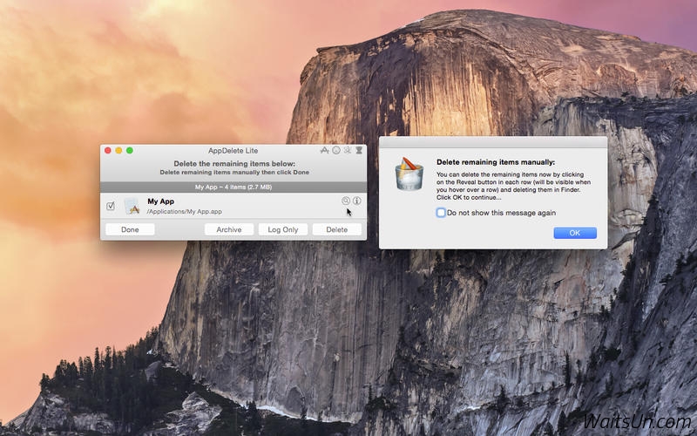697x436 pixels.
Task: Click the Done button
Action: 130,229
